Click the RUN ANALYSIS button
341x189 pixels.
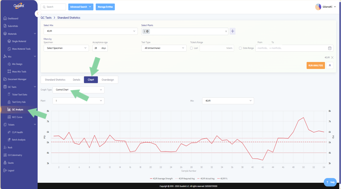pyautogui.click(x=316, y=66)
